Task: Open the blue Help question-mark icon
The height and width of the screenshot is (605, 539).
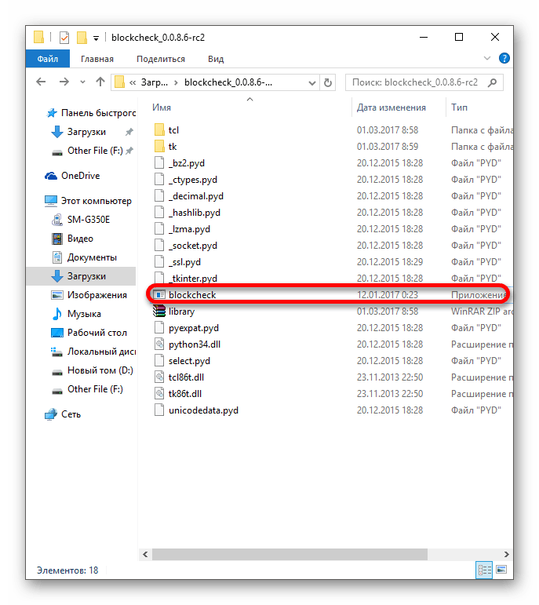Action: click(x=504, y=58)
